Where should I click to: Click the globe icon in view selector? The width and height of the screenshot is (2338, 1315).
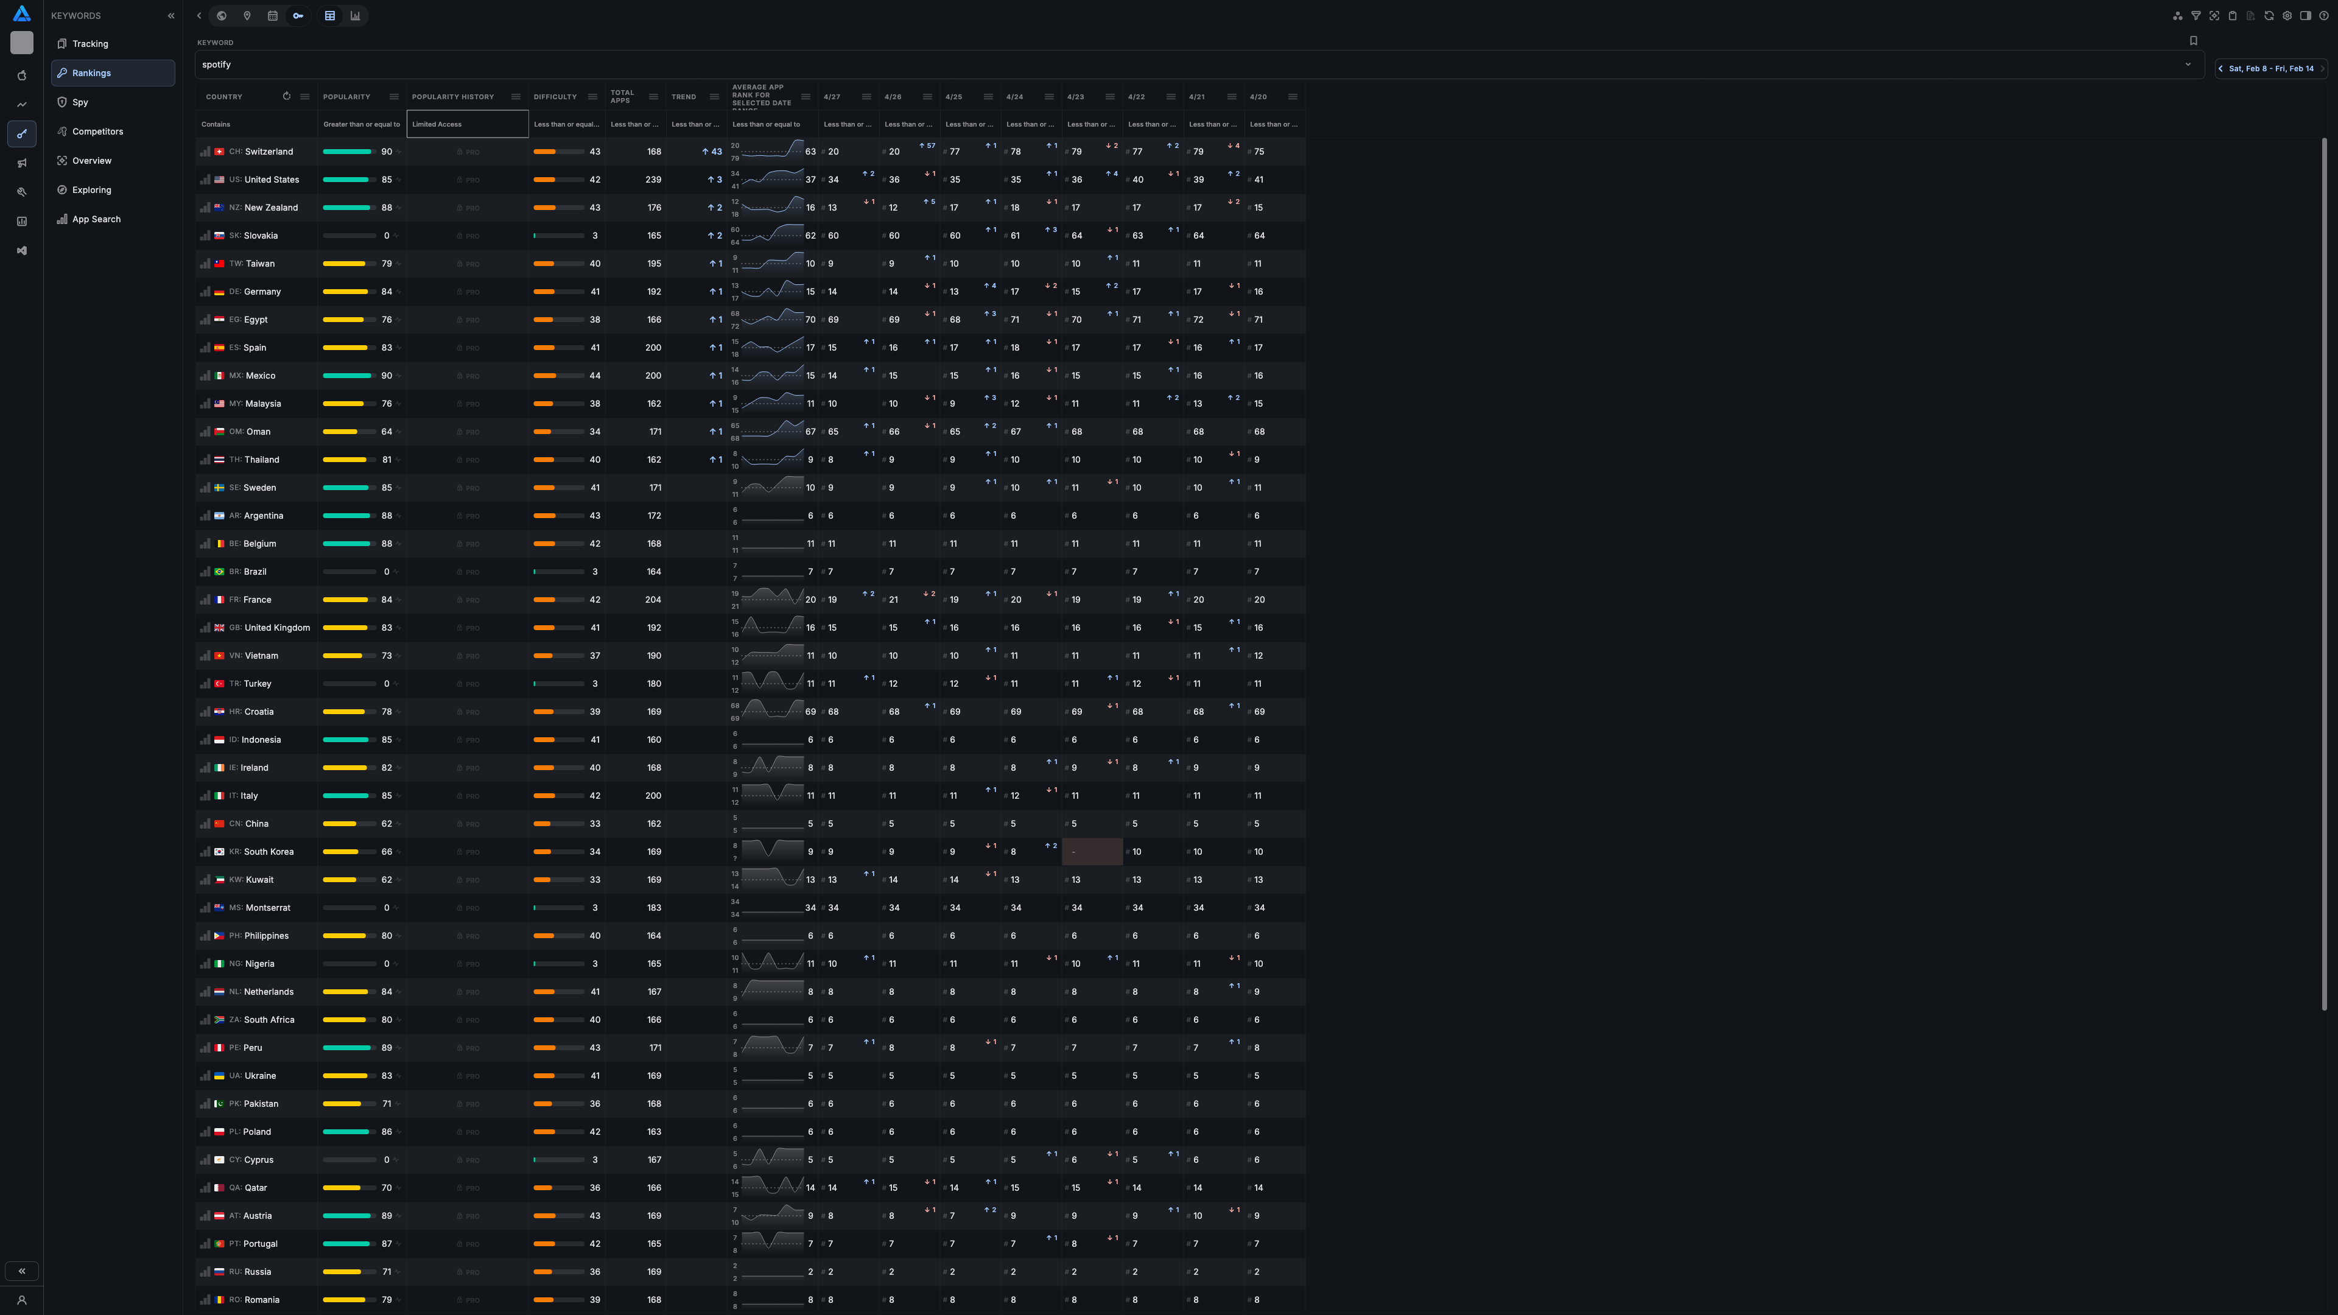(222, 15)
